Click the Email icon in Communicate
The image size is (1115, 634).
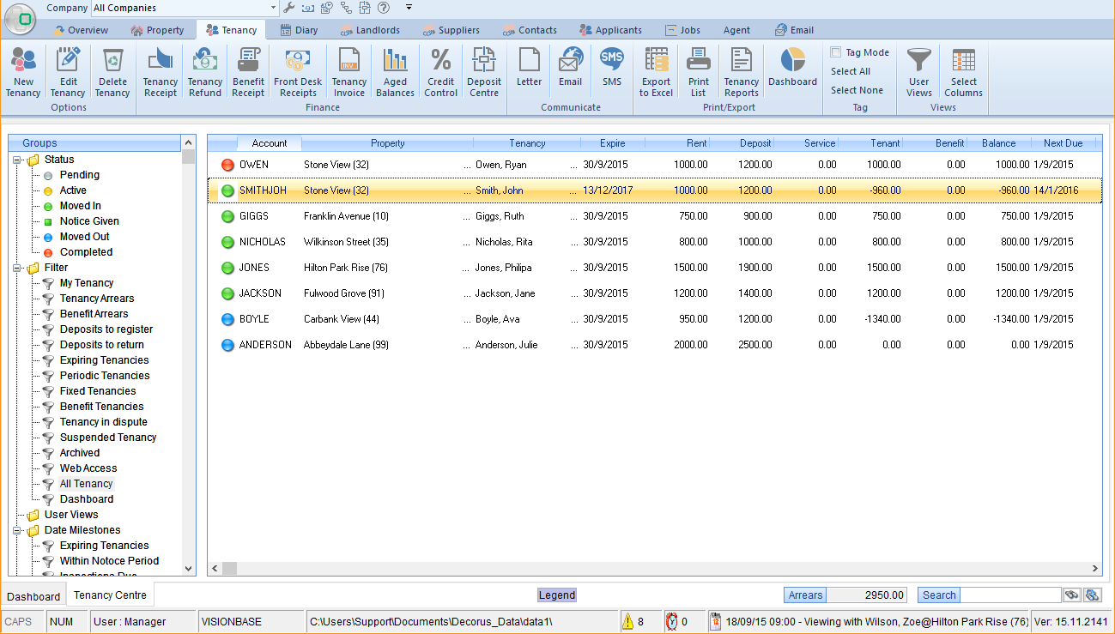coord(571,67)
